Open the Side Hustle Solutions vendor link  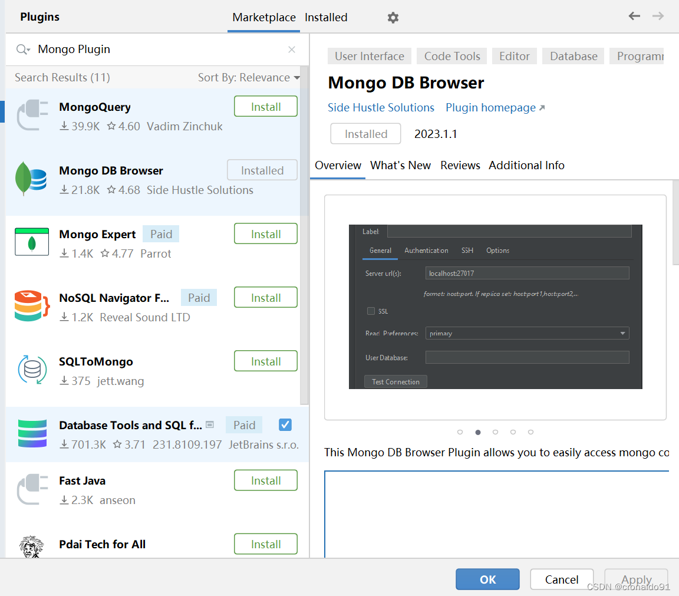pos(381,107)
